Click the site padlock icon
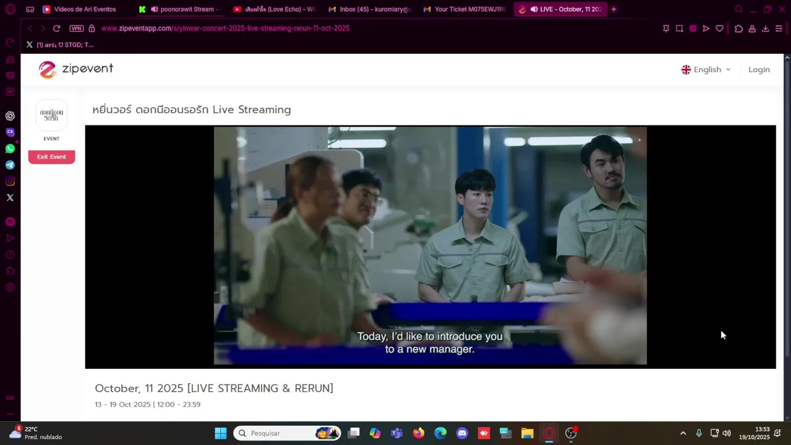 (91, 28)
